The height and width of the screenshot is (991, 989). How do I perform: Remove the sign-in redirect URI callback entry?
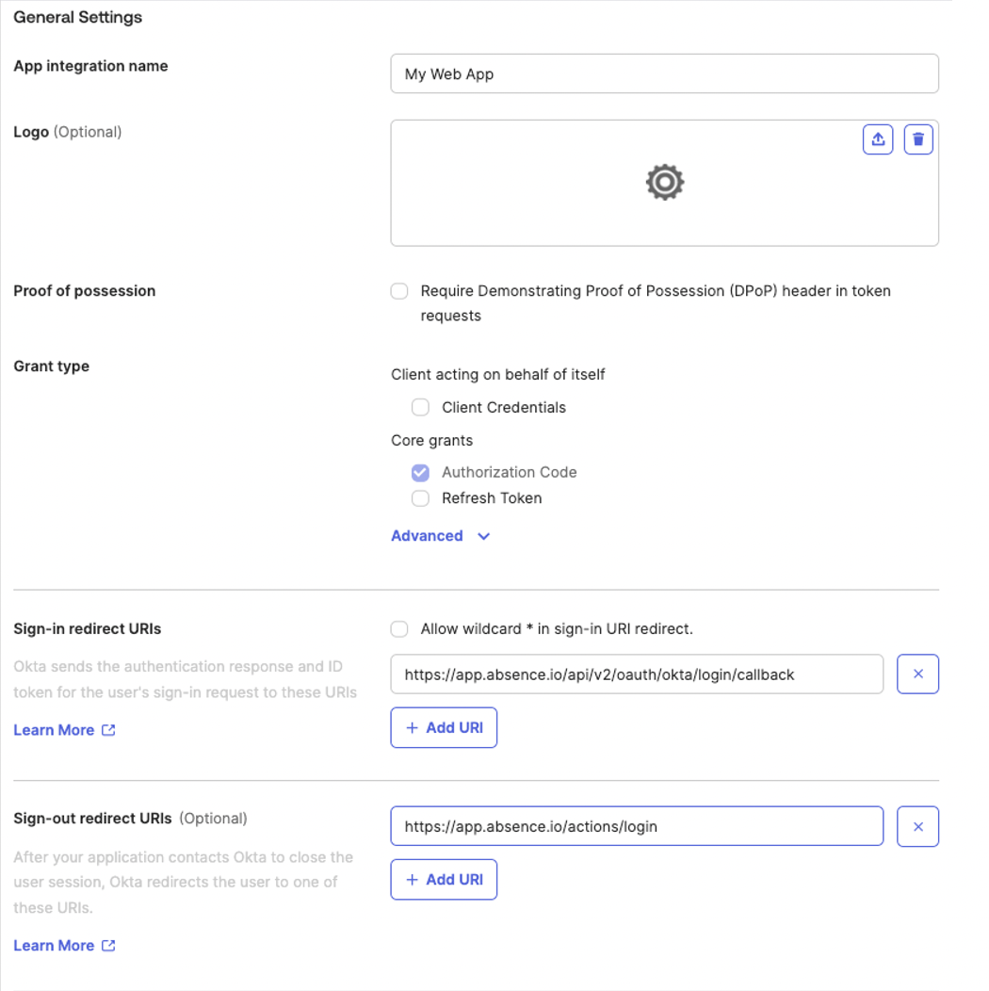917,674
